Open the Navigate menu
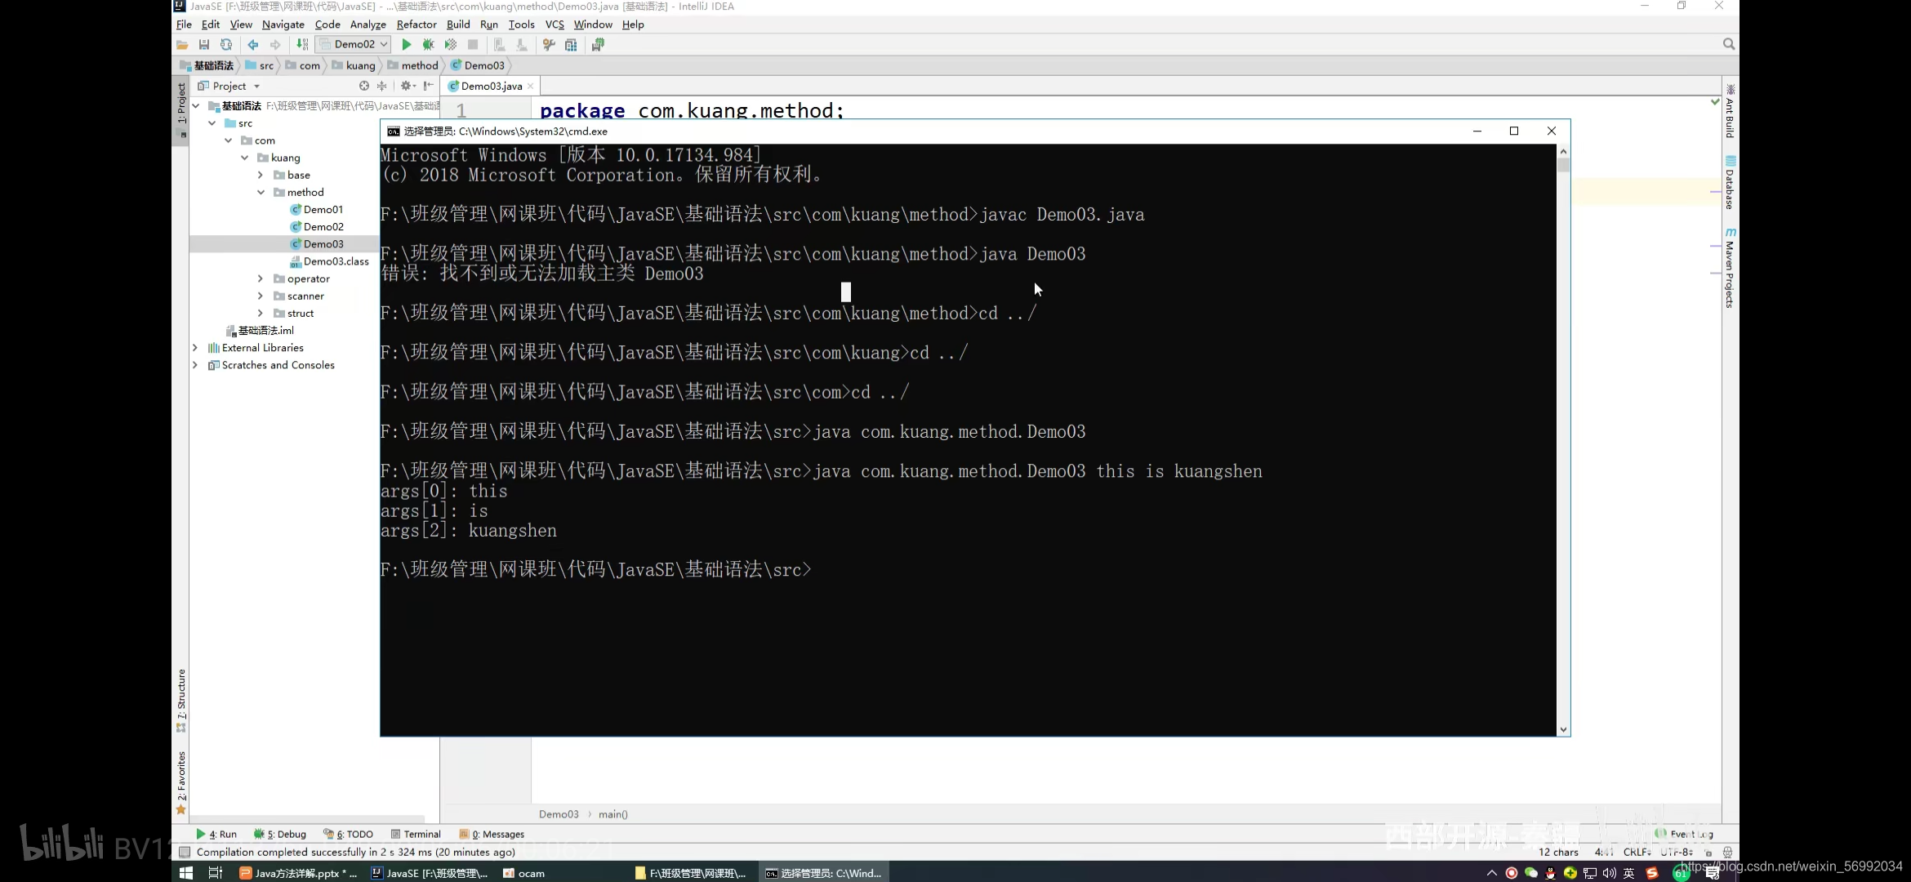Viewport: 1911px width, 882px height. (x=283, y=24)
